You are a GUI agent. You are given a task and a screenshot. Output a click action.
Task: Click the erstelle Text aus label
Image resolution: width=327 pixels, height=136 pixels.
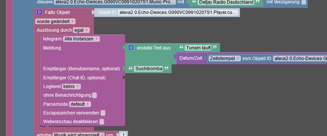click(x=154, y=48)
